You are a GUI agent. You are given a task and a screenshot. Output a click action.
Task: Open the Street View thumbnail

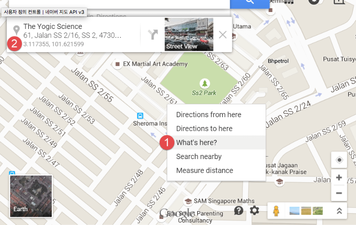click(x=189, y=34)
